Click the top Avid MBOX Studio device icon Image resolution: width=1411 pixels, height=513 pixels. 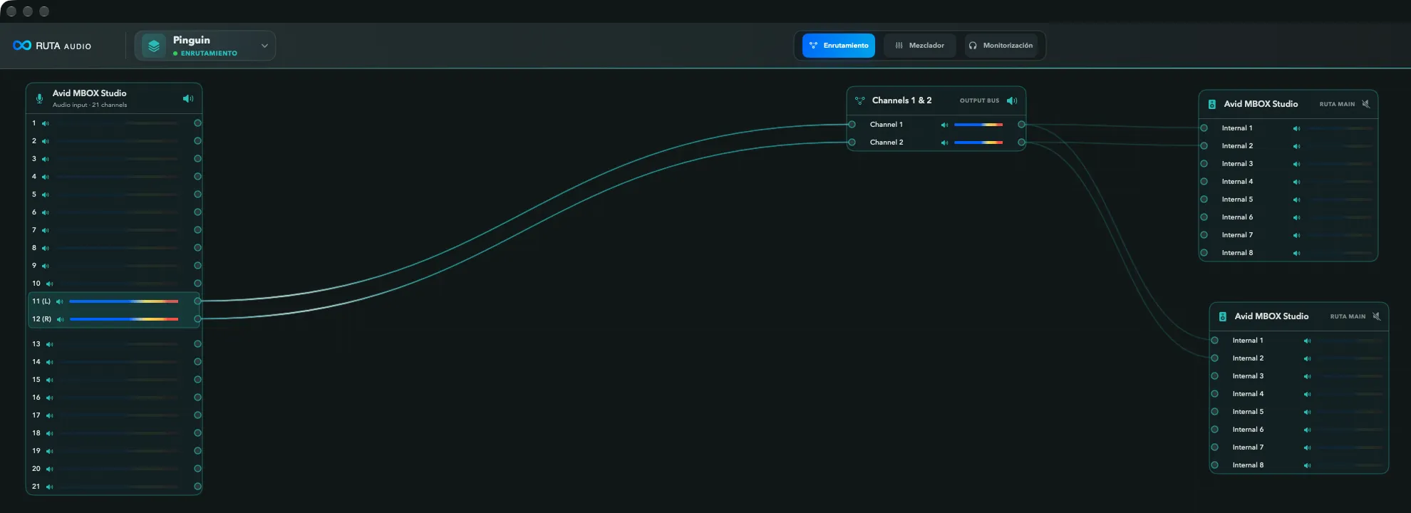click(x=1212, y=104)
